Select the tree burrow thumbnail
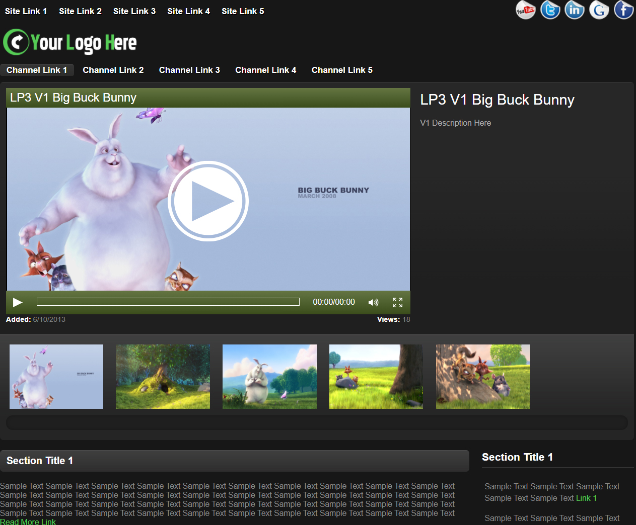This screenshot has width=636, height=525. (x=163, y=377)
